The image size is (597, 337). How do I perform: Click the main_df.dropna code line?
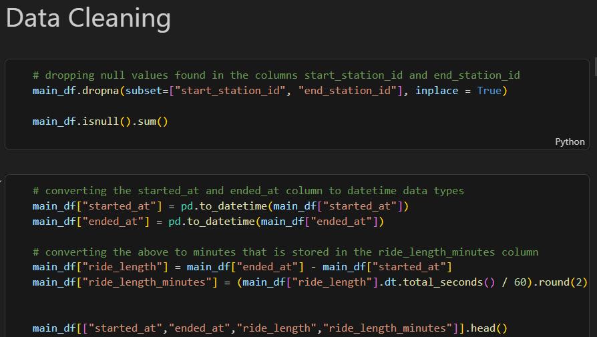(270, 91)
